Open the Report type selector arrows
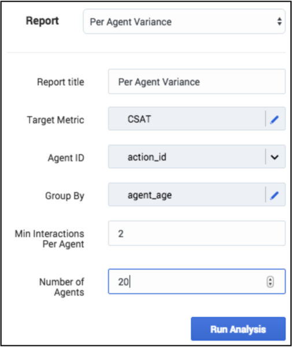Viewport: 292px width, 347px height. (279, 21)
